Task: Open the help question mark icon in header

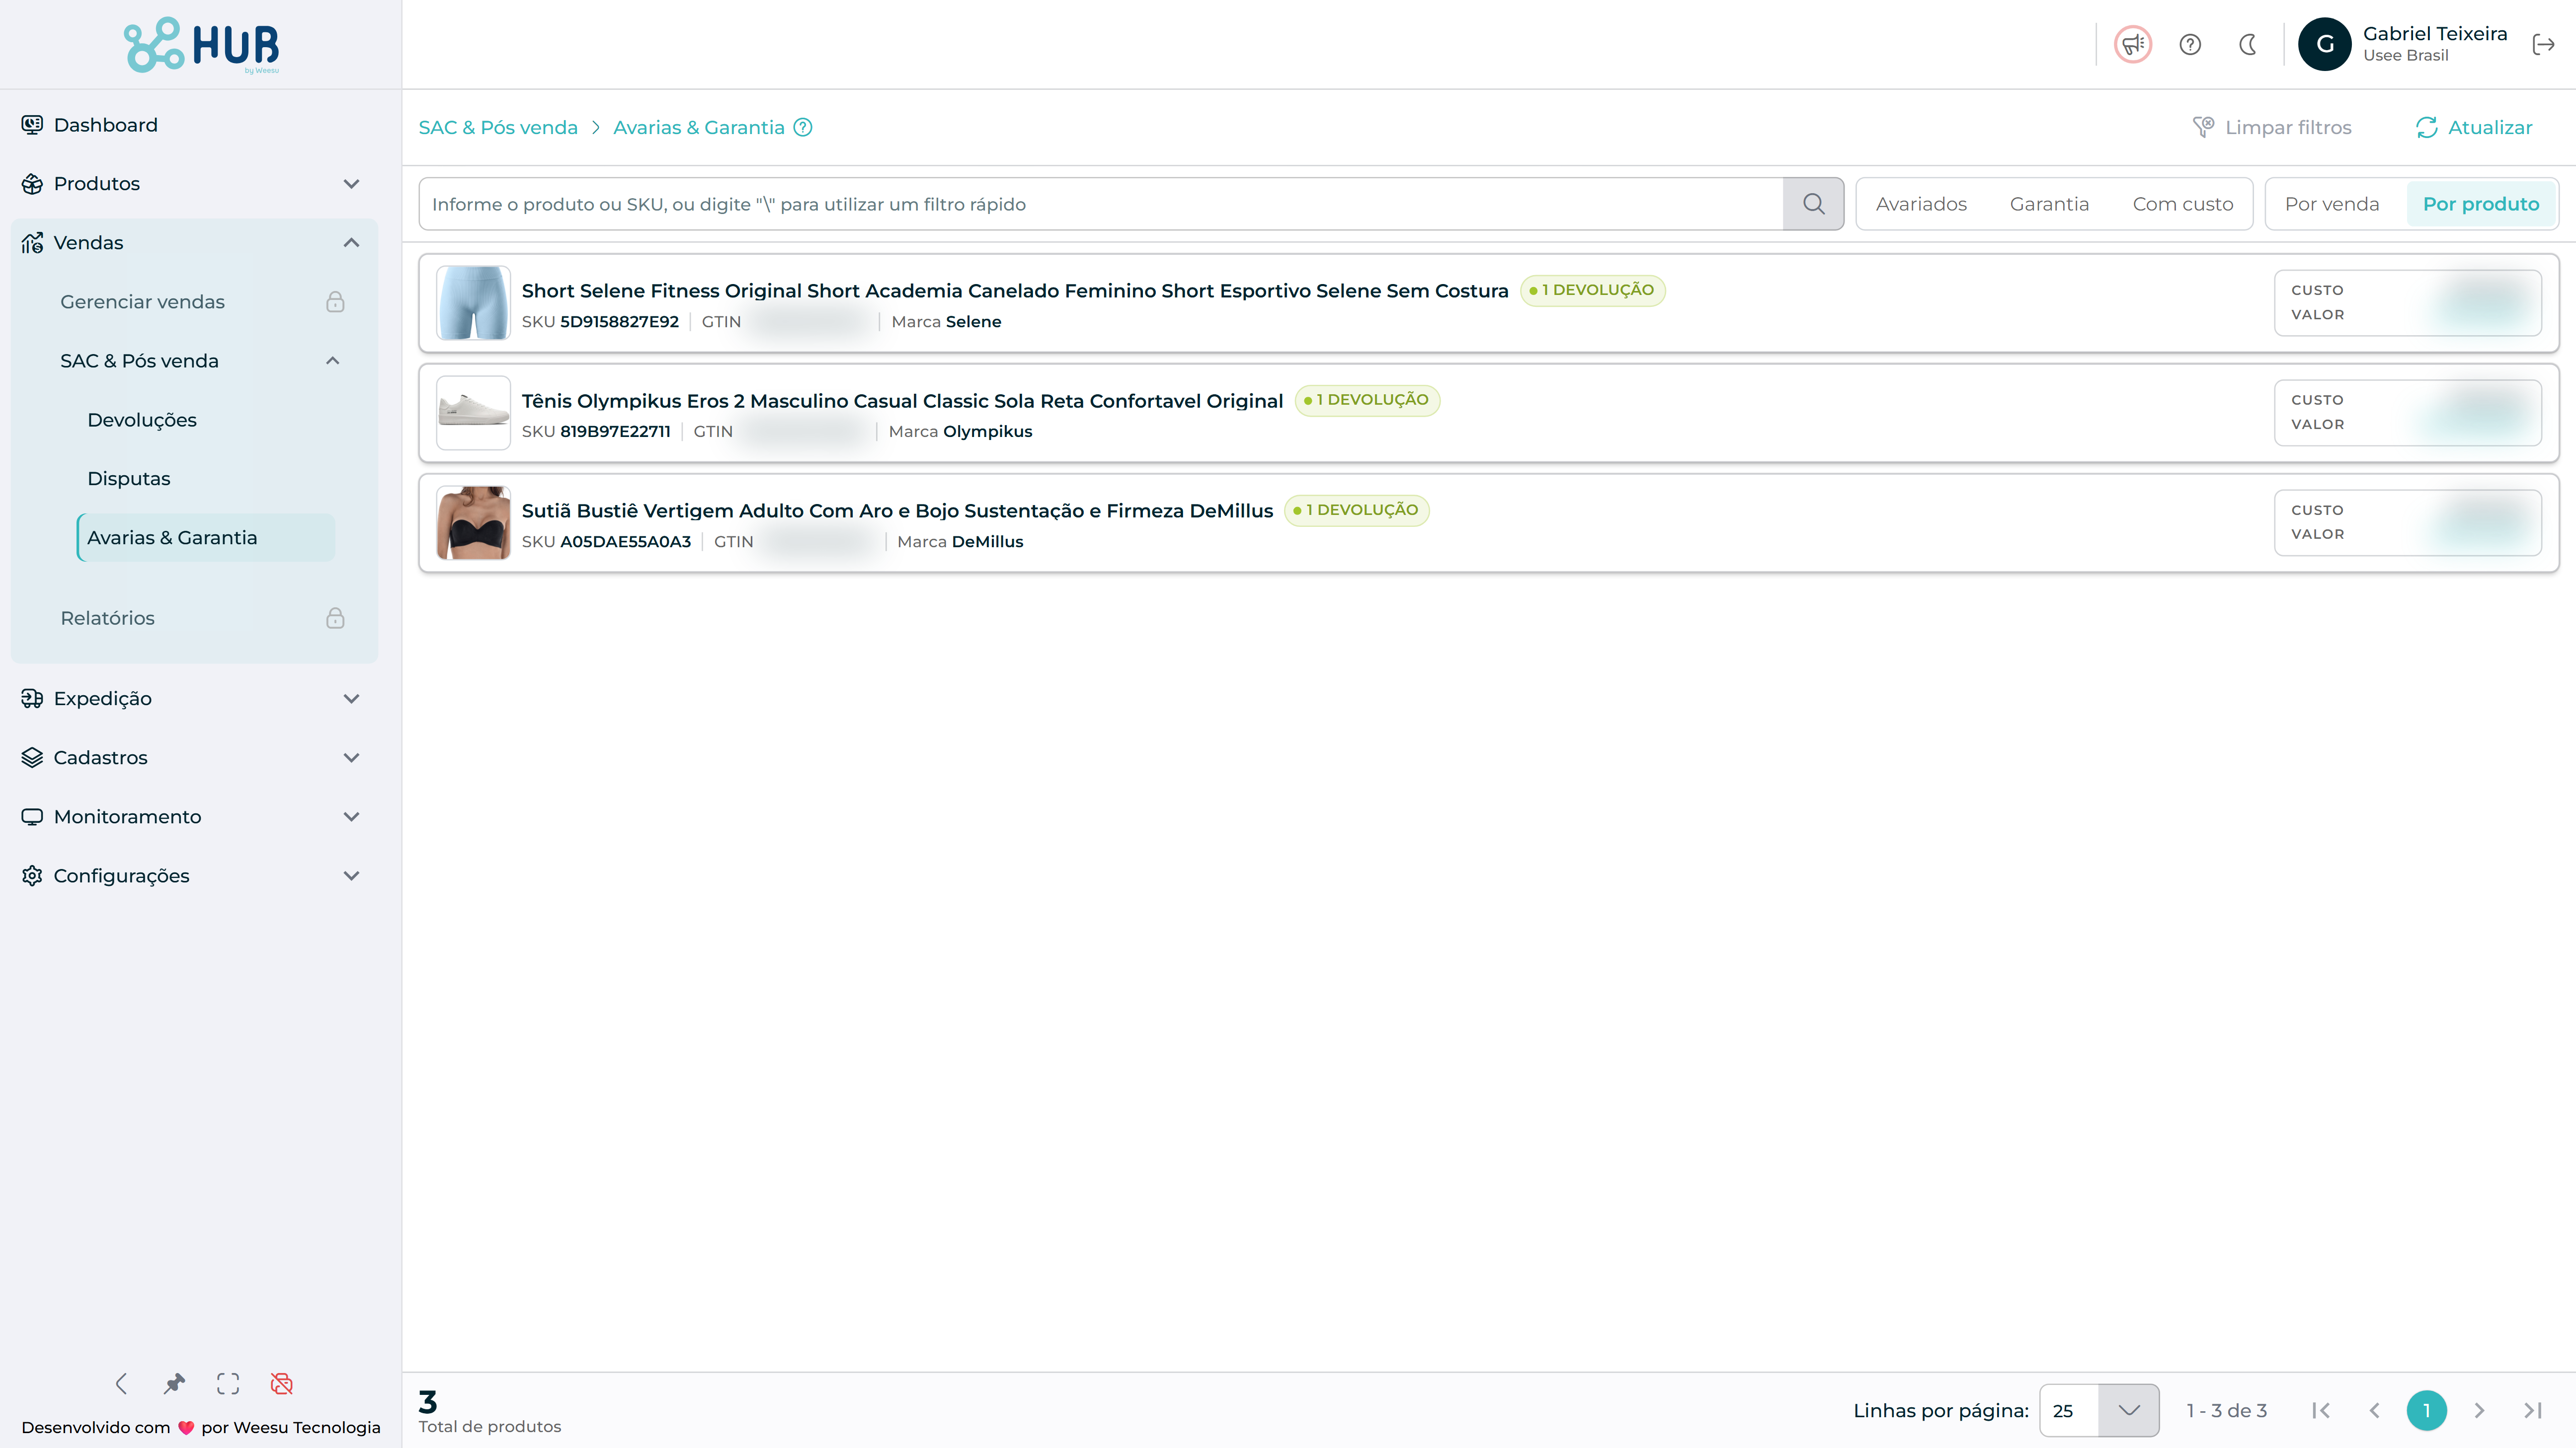Action: click(2190, 44)
